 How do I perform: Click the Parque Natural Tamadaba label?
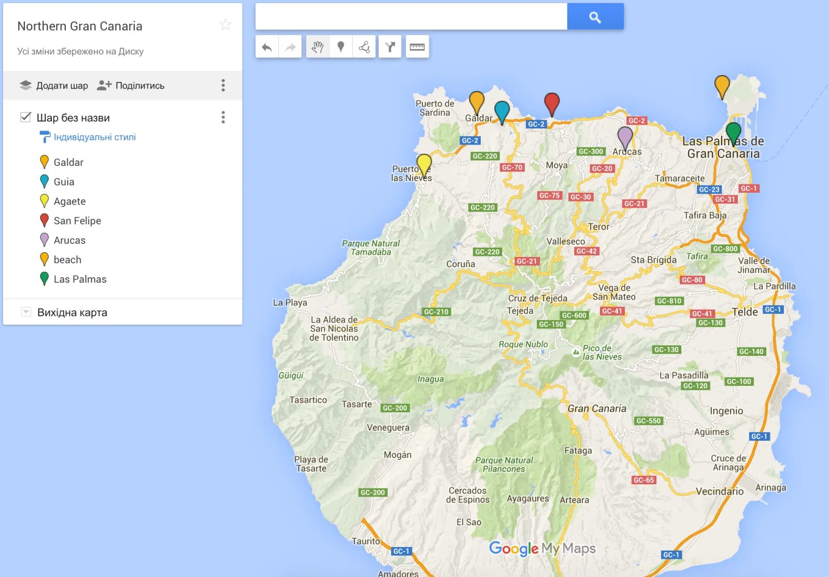(371, 248)
